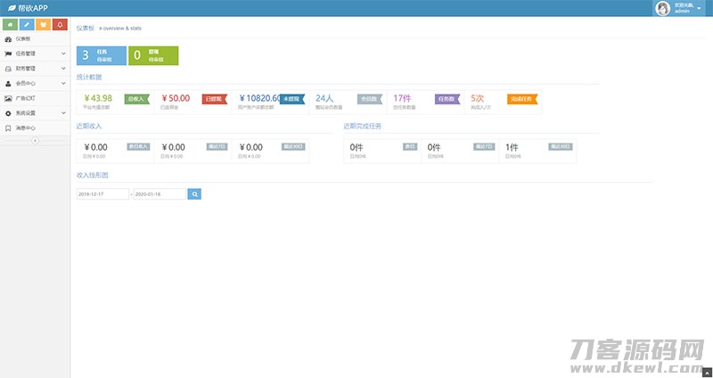The width and height of the screenshot is (713, 378).
Task: Click the admin user avatar picture
Action: pyautogui.click(x=663, y=8)
